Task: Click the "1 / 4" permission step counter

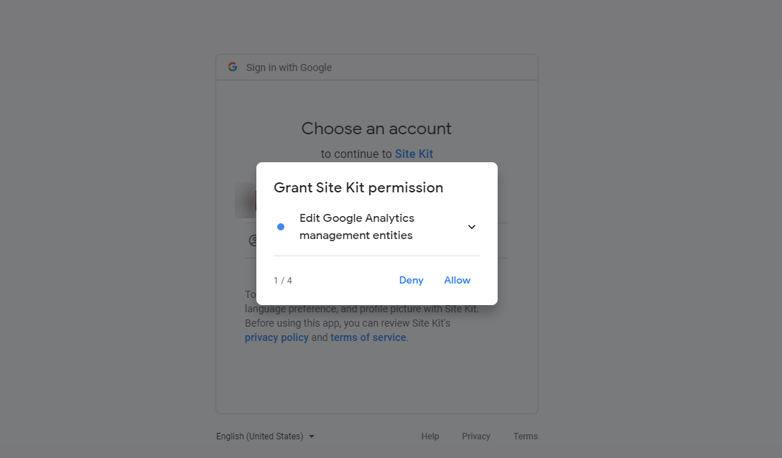Action: coord(283,281)
